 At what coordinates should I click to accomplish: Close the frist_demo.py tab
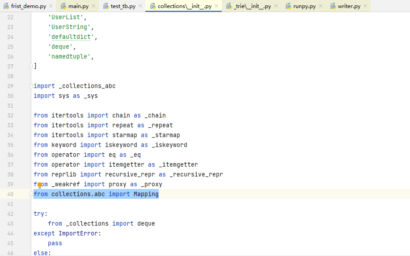tap(51, 6)
